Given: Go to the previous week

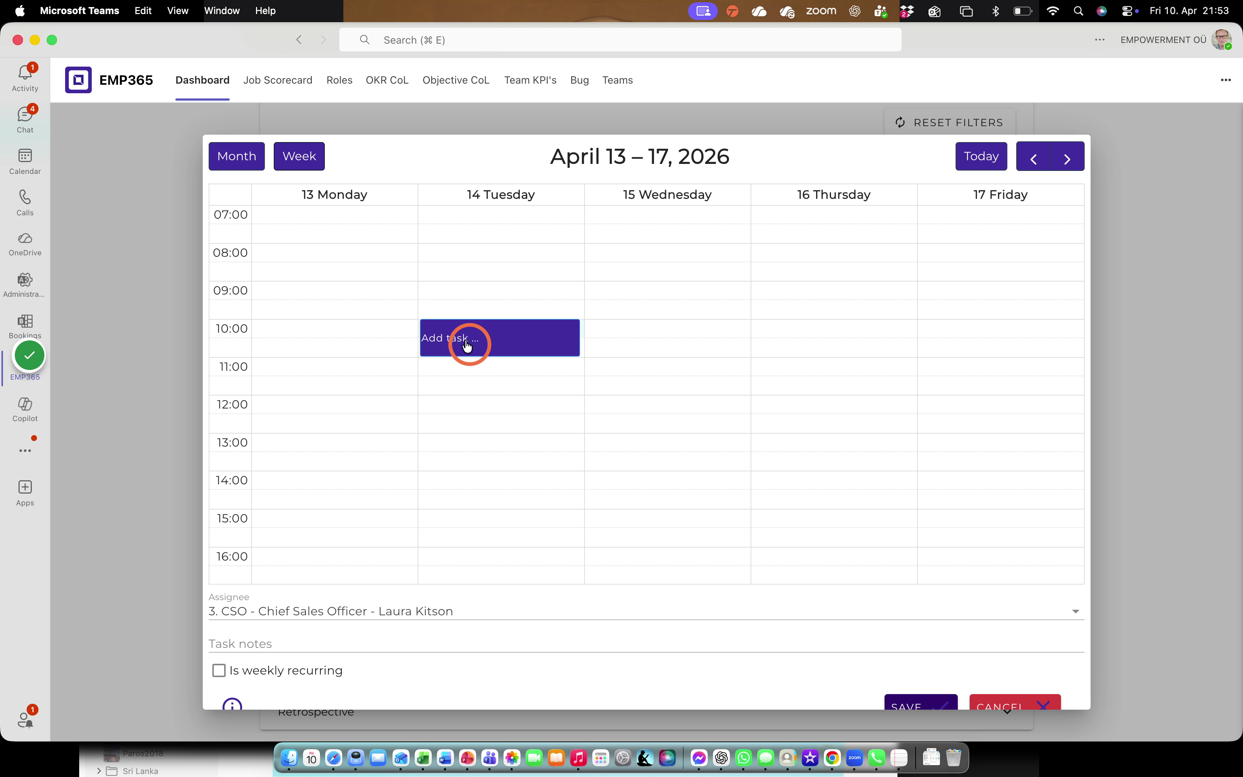Looking at the screenshot, I should point(1033,156).
